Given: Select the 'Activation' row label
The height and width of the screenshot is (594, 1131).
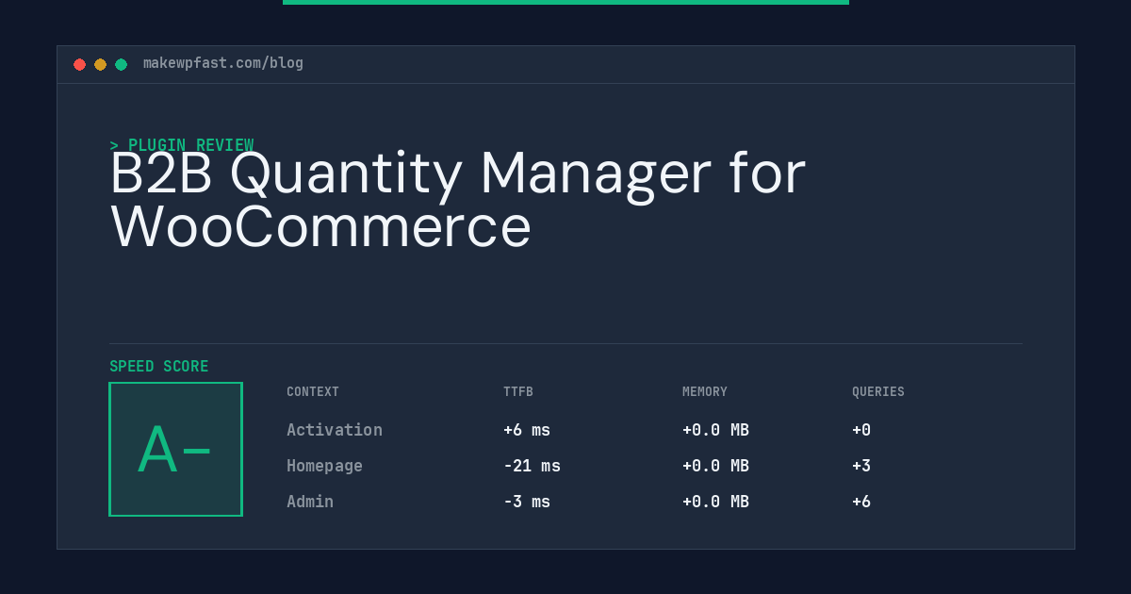Looking at the screenshot, I should coord(335,430).
